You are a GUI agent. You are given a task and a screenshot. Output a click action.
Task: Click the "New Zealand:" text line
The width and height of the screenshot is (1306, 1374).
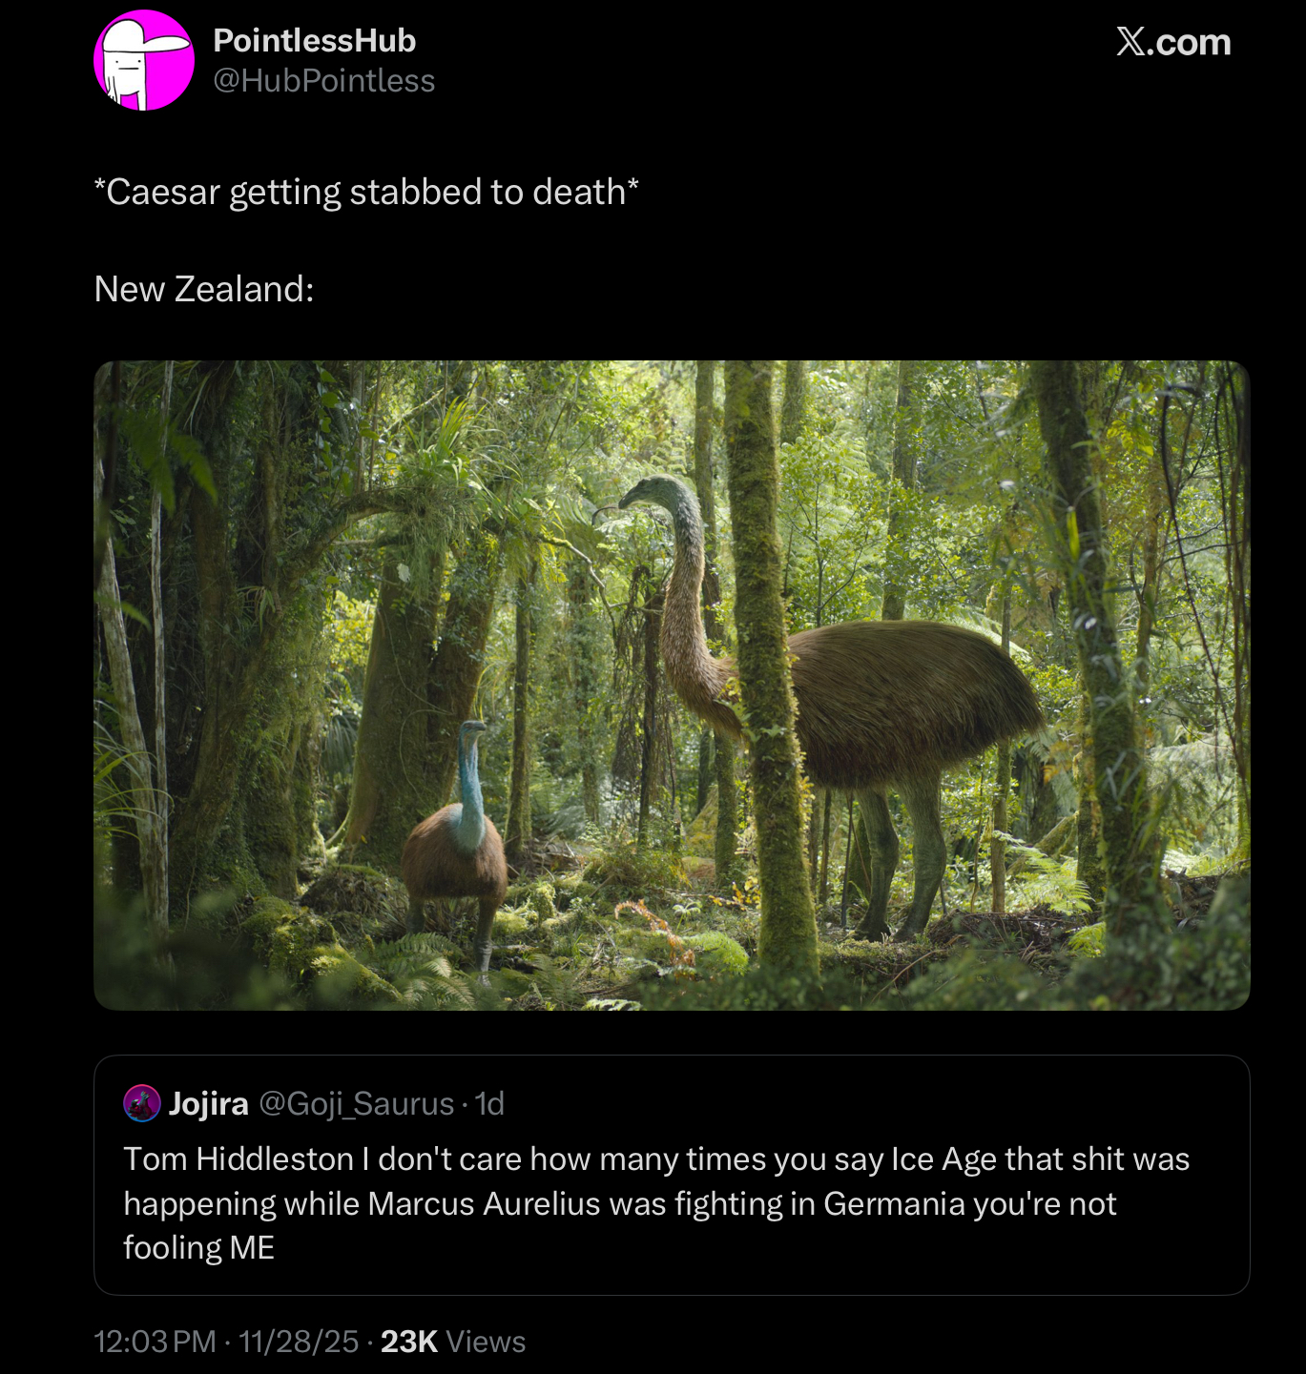204,289
